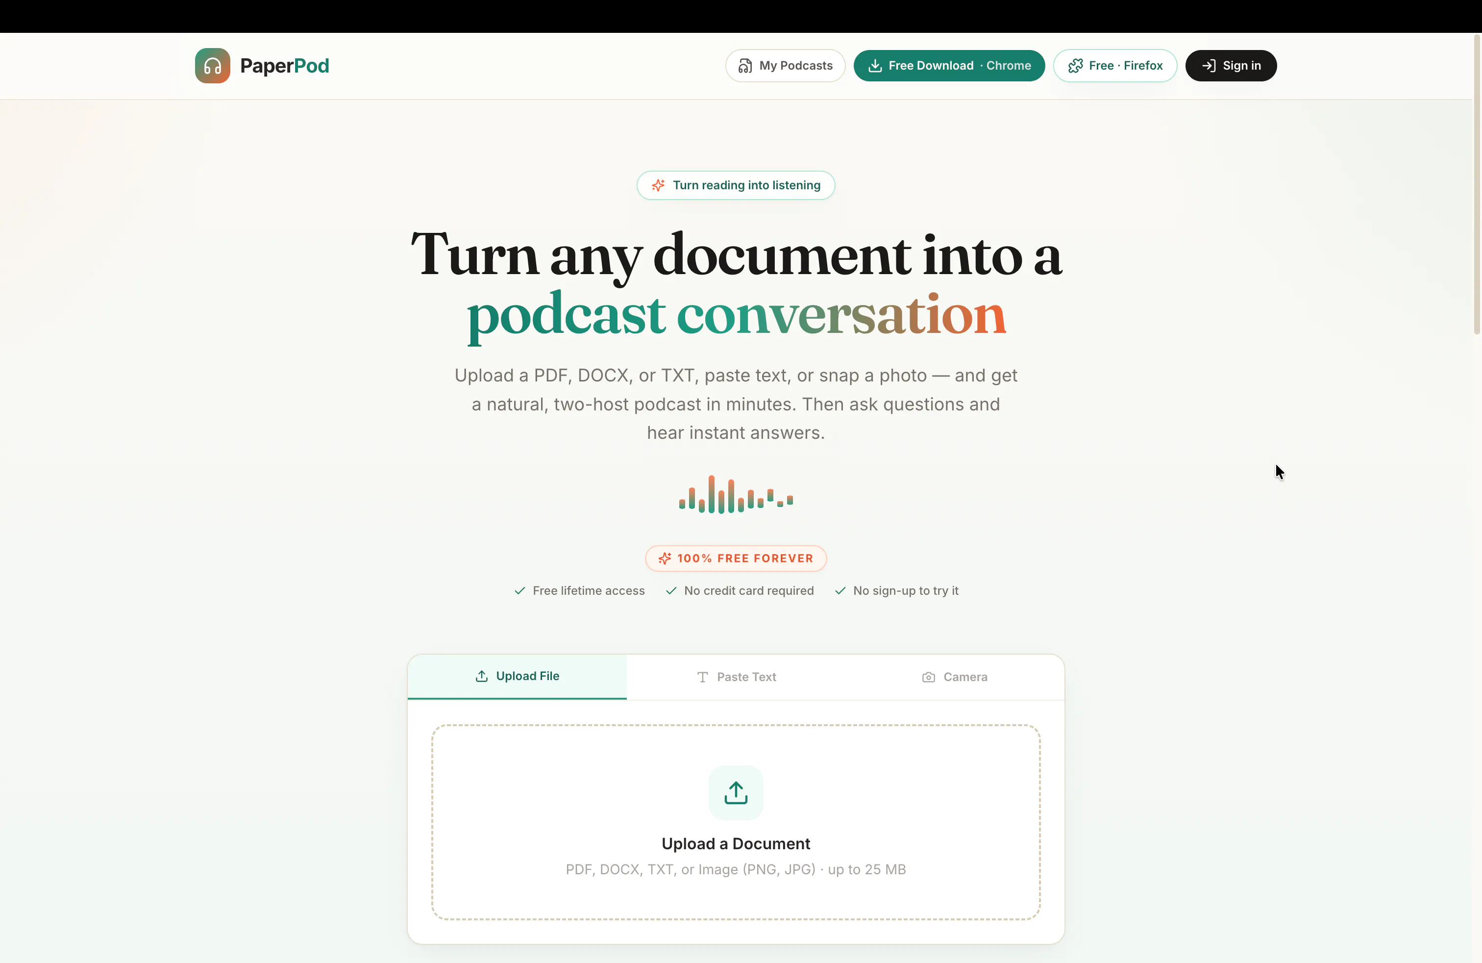Click the text 'No sign-up to try it'
1482x963 pixels.
pyautogui.click(x=906, y=590)
